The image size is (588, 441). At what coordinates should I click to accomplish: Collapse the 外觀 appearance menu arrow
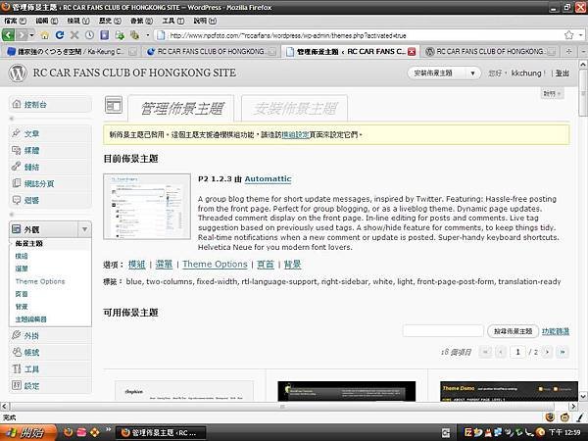(x=84, y=229)
